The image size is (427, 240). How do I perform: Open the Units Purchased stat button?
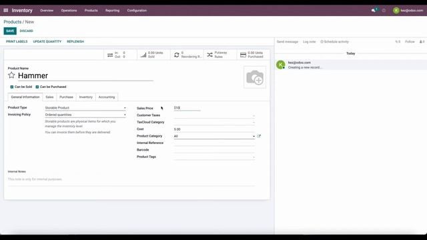pyautogui.click(x=254, y=55)
